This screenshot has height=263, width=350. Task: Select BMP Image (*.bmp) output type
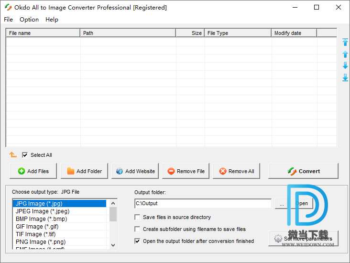pos(59,219)
